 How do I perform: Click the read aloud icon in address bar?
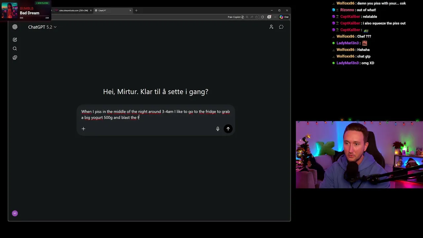point(252,17)
